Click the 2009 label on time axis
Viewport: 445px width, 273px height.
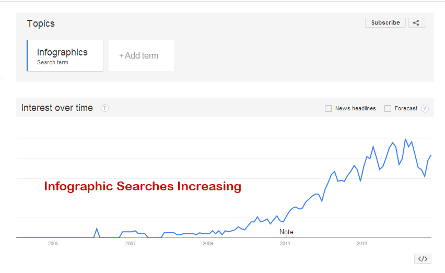tap(208, 244)
